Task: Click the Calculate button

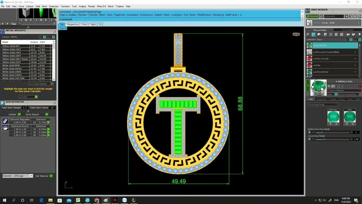Action: point(28,97)
